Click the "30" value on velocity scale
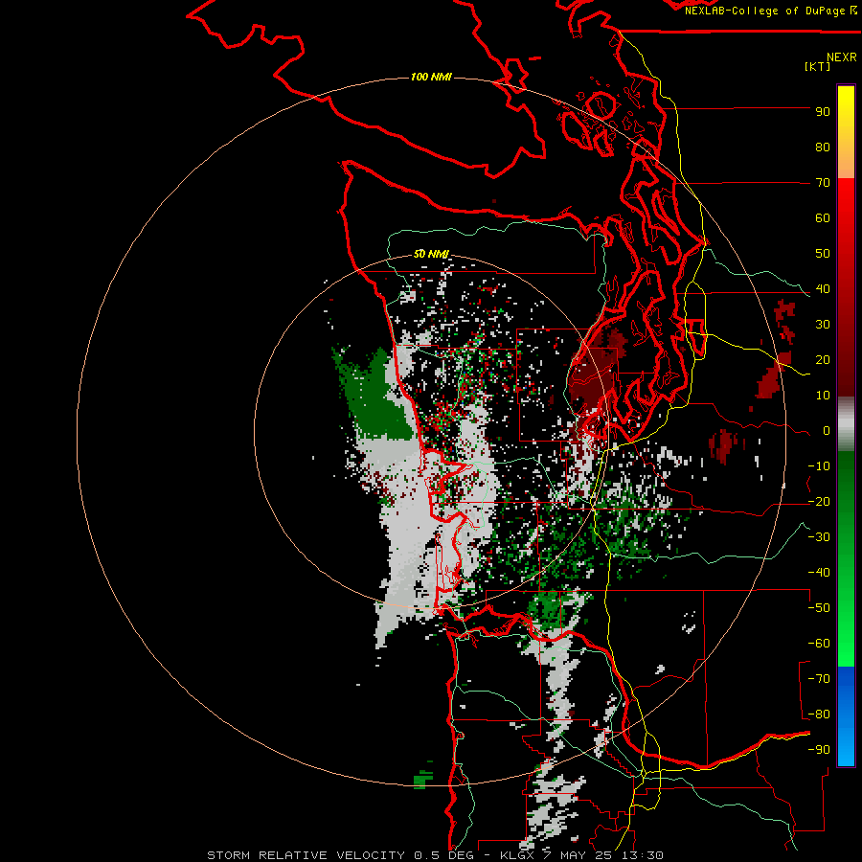Image resolution: width=862 pixels, height=862 pixels. [x=823, y=325]
